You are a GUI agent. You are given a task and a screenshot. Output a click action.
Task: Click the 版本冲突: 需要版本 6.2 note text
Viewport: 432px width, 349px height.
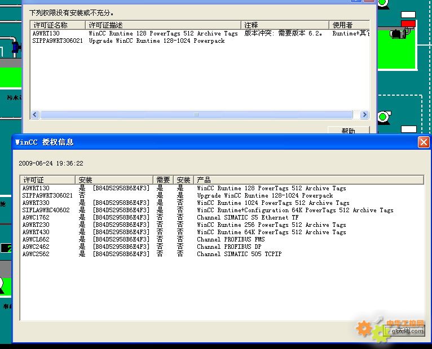tap(283, 34)
